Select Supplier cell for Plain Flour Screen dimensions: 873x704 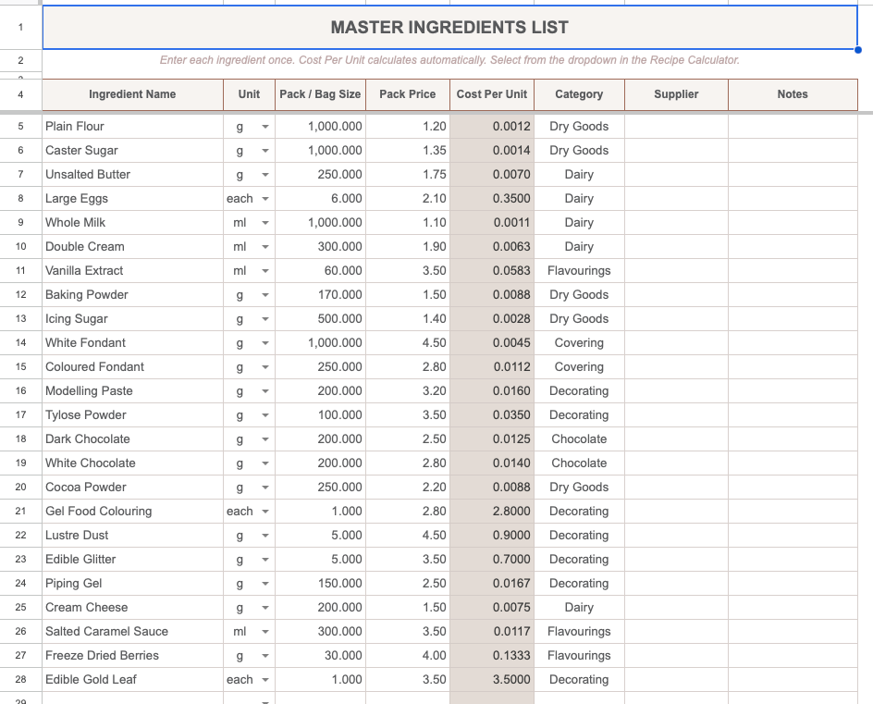point(676,127)
